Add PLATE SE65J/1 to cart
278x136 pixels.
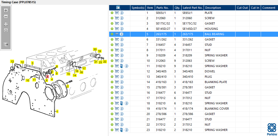(x=117, y=13)
